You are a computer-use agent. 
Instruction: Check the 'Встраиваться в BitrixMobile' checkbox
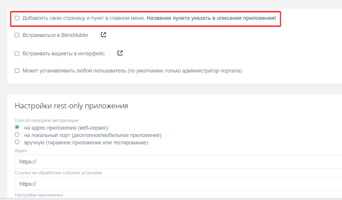(17, 35)
